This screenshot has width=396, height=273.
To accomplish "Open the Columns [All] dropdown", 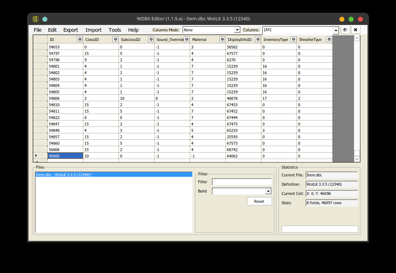I will tap(335, 30).
